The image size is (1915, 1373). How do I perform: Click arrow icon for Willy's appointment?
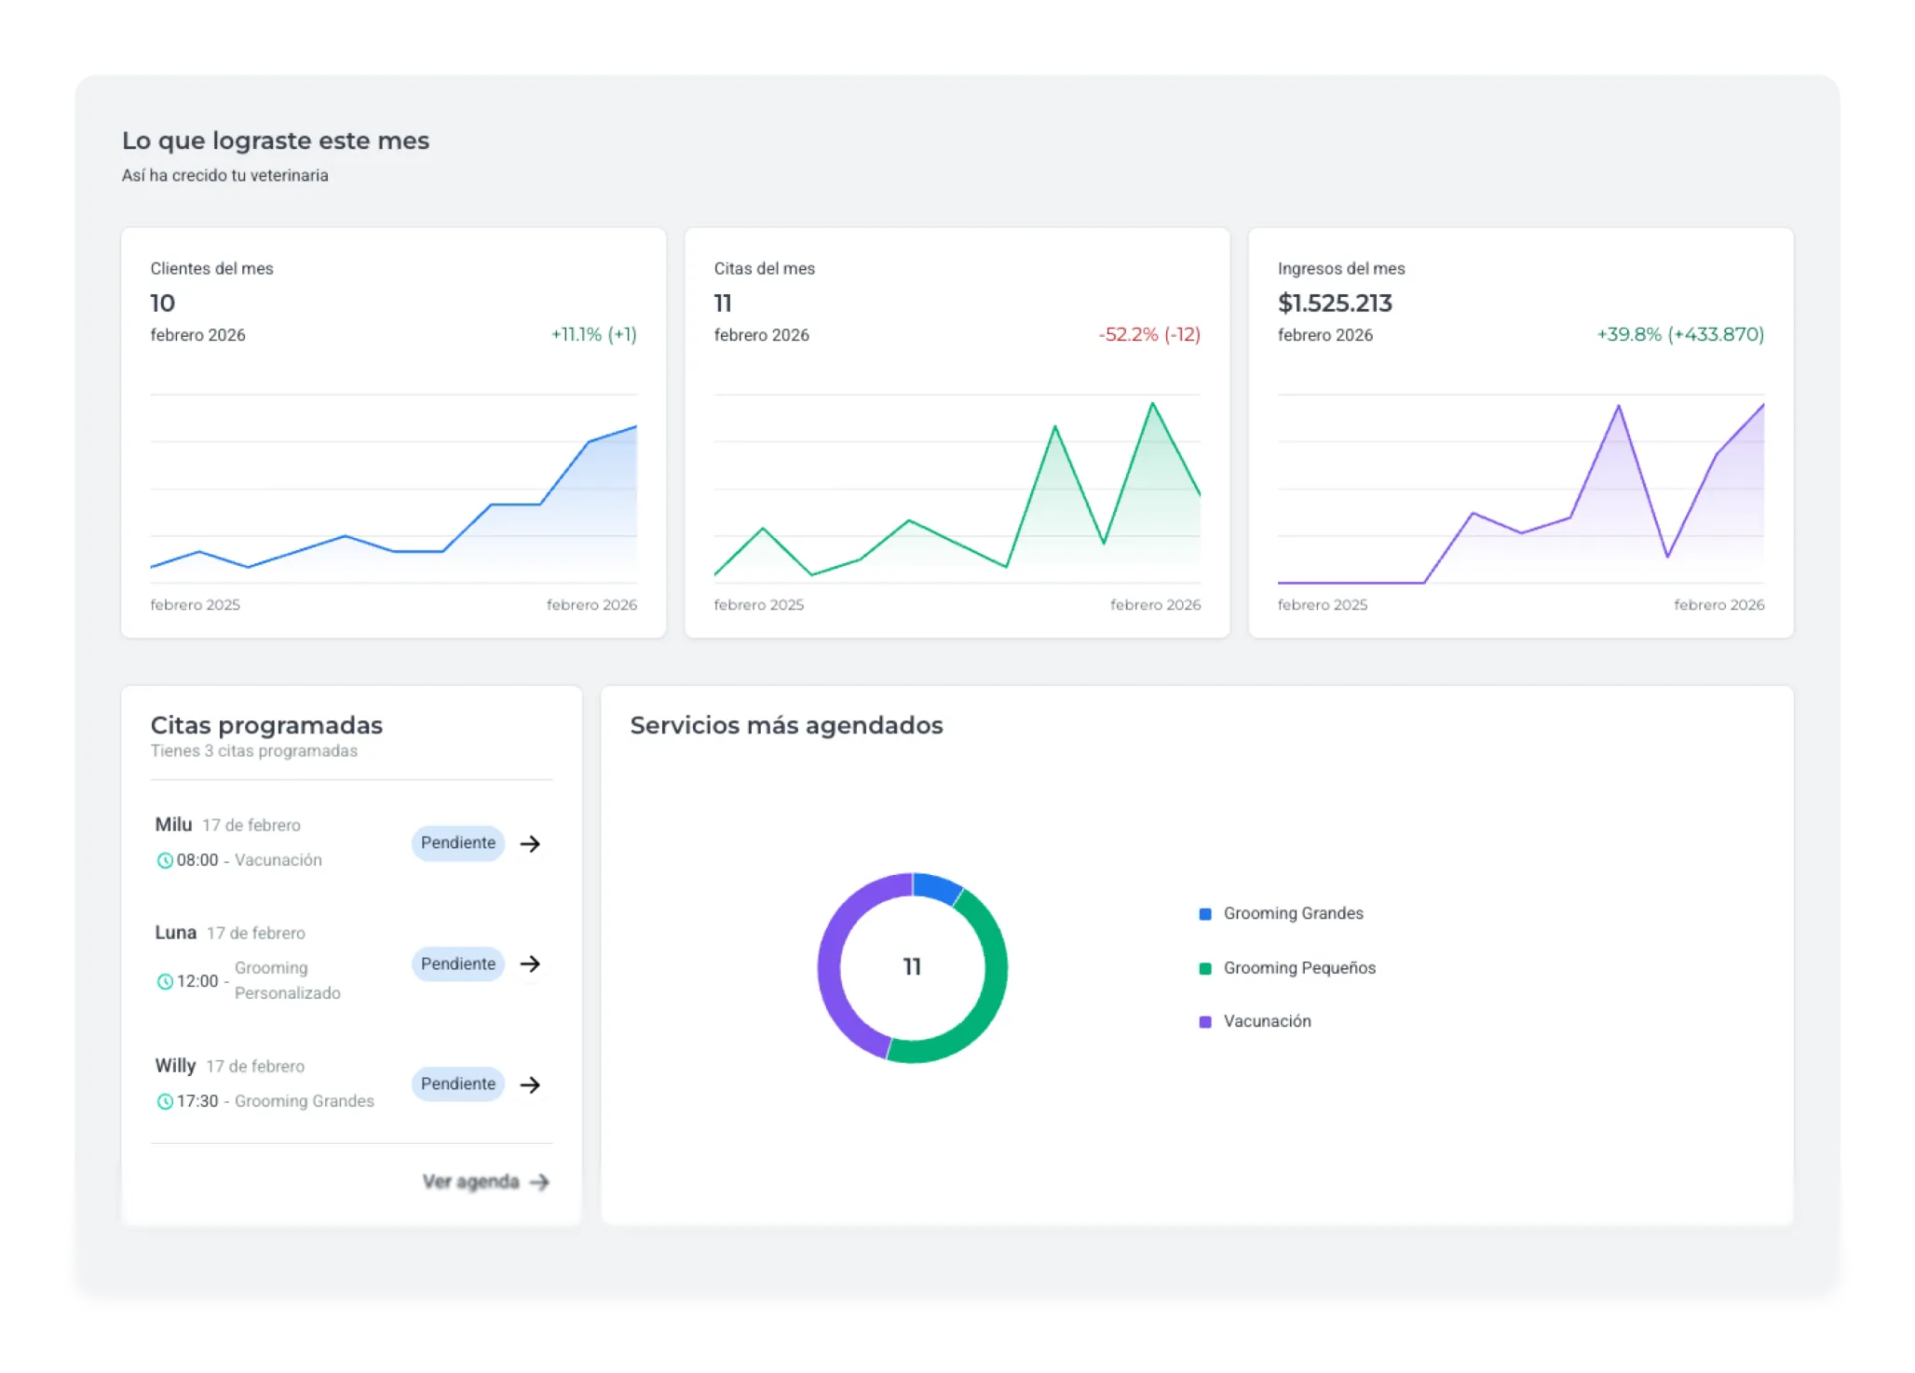coord(530,1084)
